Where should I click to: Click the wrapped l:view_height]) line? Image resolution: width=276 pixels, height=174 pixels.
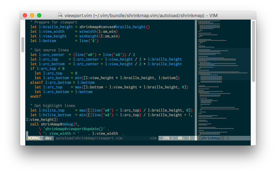(x=42, y=119)
